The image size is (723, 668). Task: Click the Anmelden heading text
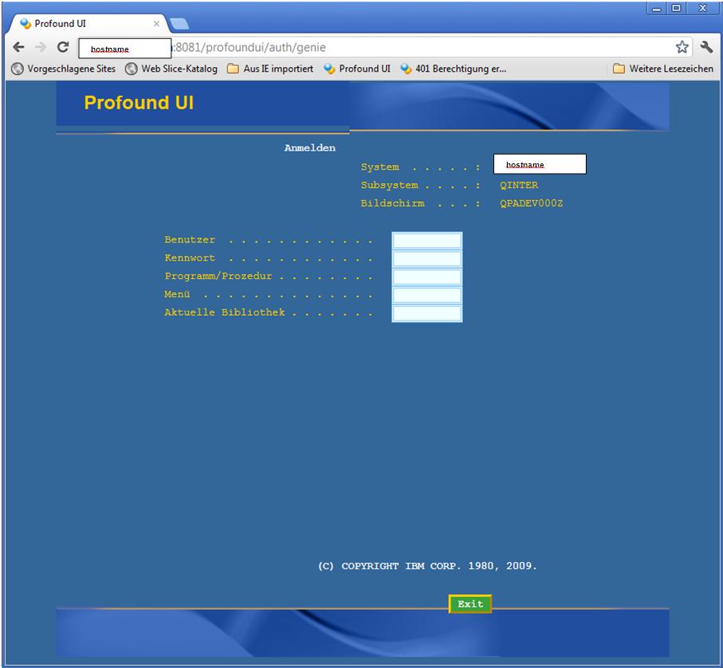(310, 148)
